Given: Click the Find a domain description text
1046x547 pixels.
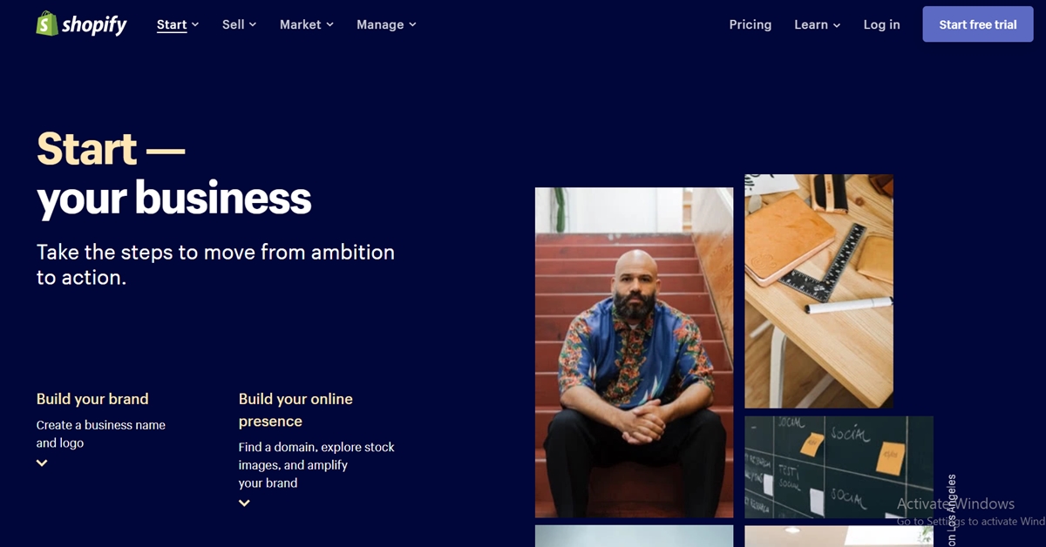Looking at the screenshot, I should [316, 465].
